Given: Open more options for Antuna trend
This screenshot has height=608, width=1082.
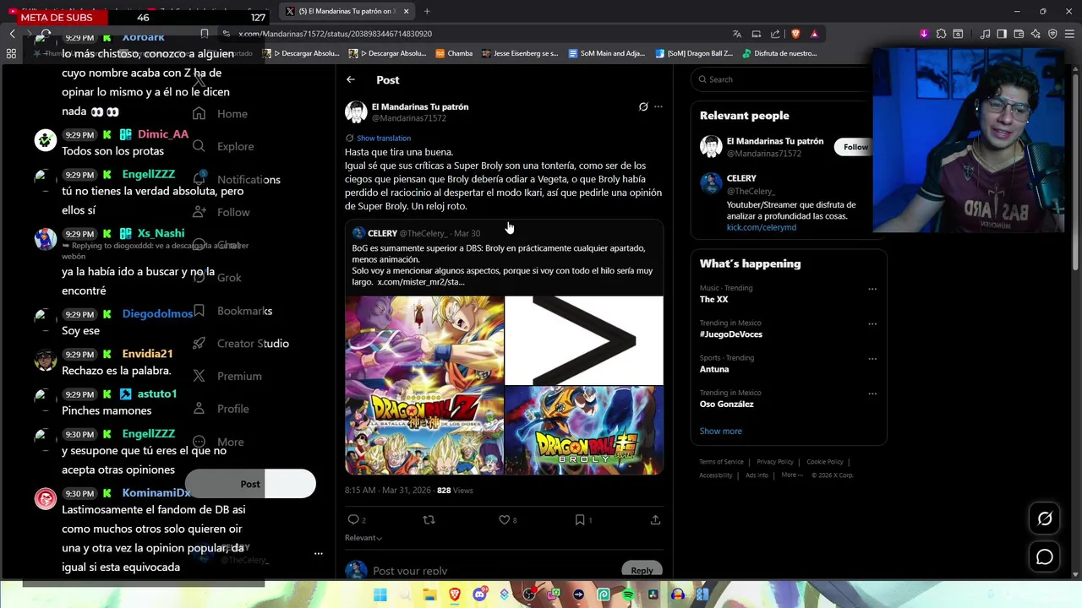Looking at the screenshot, I should 872,358.
